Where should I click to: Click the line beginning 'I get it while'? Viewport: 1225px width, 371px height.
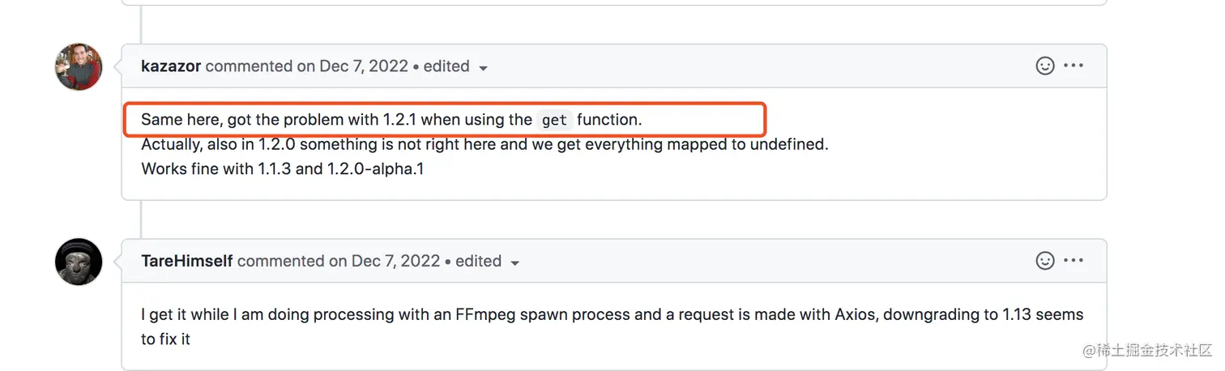612,314
